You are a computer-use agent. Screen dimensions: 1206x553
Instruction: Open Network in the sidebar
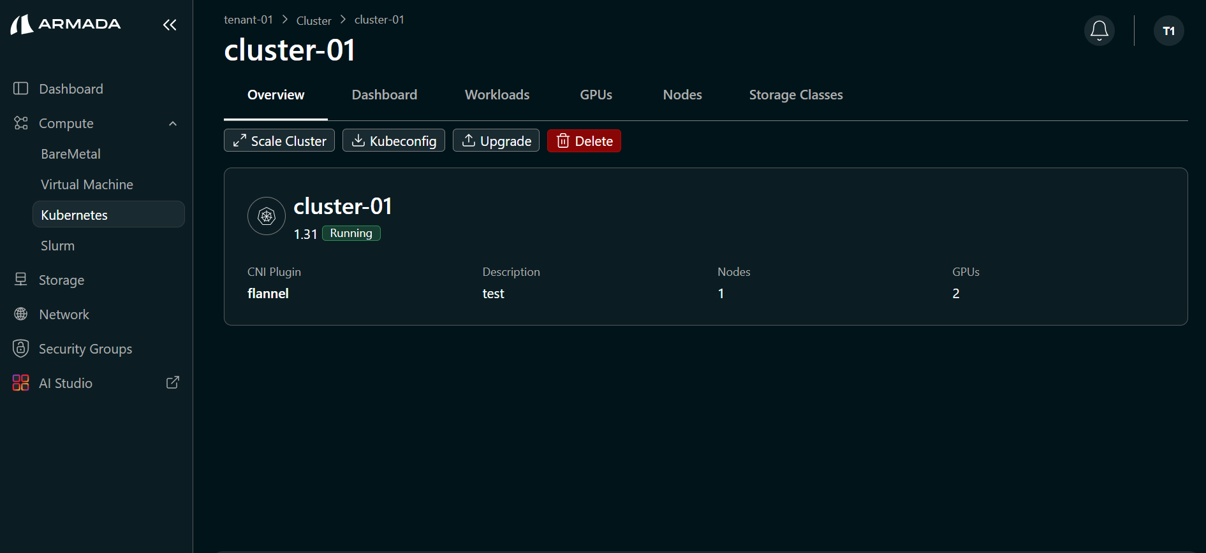[x=64, y=314]
